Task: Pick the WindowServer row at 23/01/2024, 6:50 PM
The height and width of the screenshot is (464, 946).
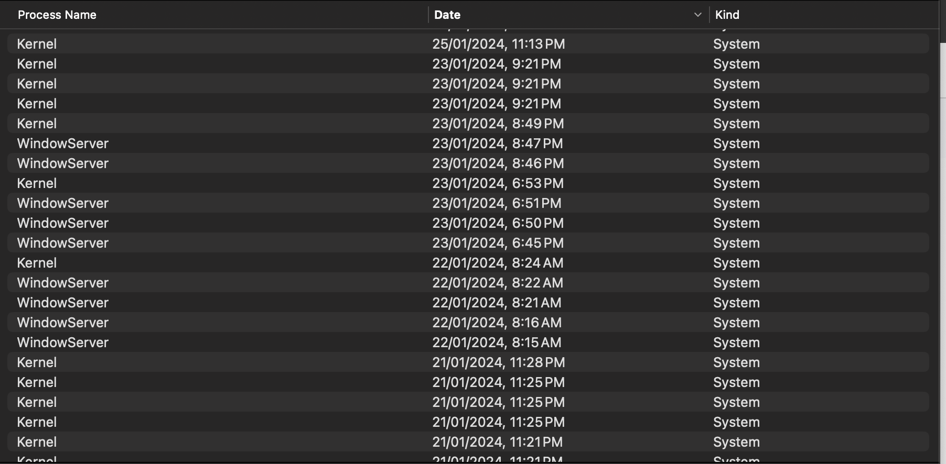Action: [x=468, y=223]
